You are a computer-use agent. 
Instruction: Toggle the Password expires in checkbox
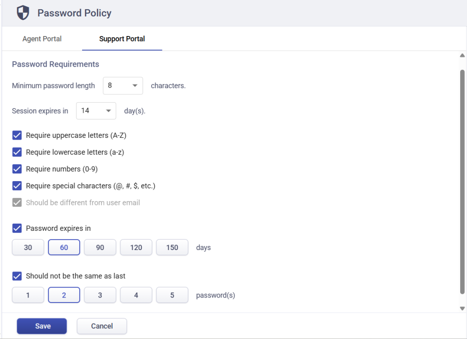(x=17, y=228)
